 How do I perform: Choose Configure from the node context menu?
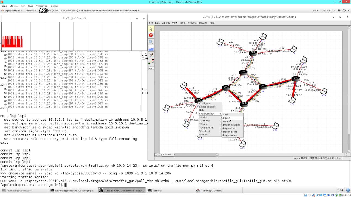coord(210,103)
